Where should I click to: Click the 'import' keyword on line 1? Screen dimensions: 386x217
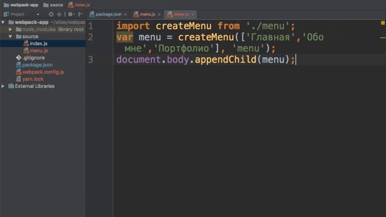coord(133,26)
